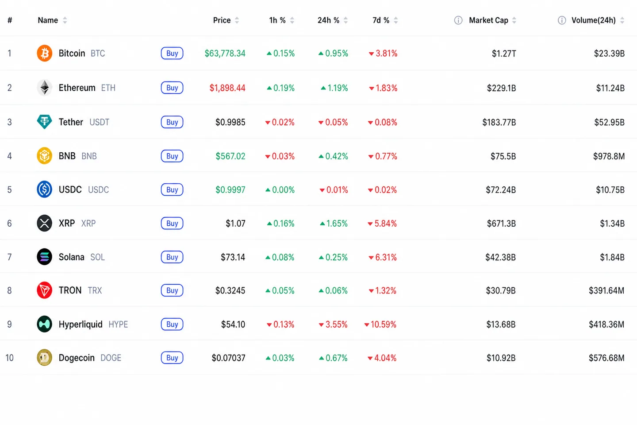This screenshot has height=425, width=637.
Task: Click the Buy button for Dogecoin
Action: click(x=172, y=358)
